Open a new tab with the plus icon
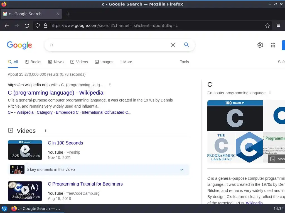Image resolution: width=285 pixels, height=213 pixels. click(68, 14)
